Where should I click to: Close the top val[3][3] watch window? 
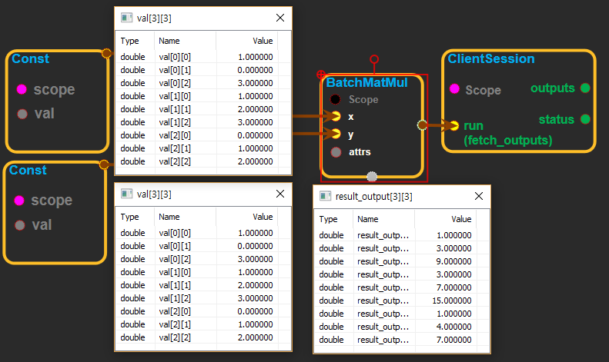coord(280,18)
